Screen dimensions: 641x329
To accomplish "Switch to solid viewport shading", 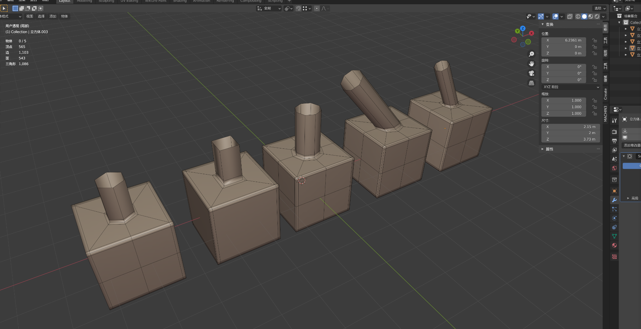I will click(x=584, y=16).
